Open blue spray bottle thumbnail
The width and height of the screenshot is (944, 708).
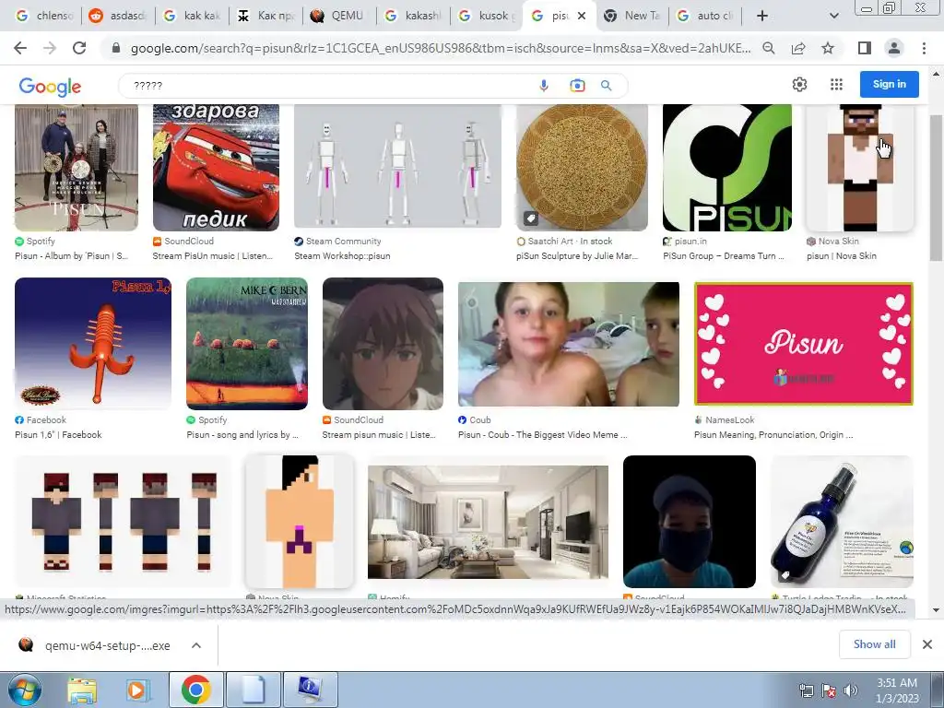pos(843,522)
